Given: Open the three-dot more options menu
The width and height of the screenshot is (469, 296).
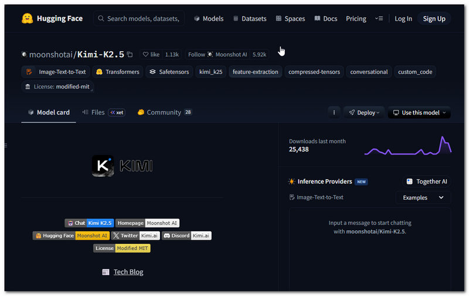Looking at the screenshot, I should pyautogui.click(x=334, y=113).
